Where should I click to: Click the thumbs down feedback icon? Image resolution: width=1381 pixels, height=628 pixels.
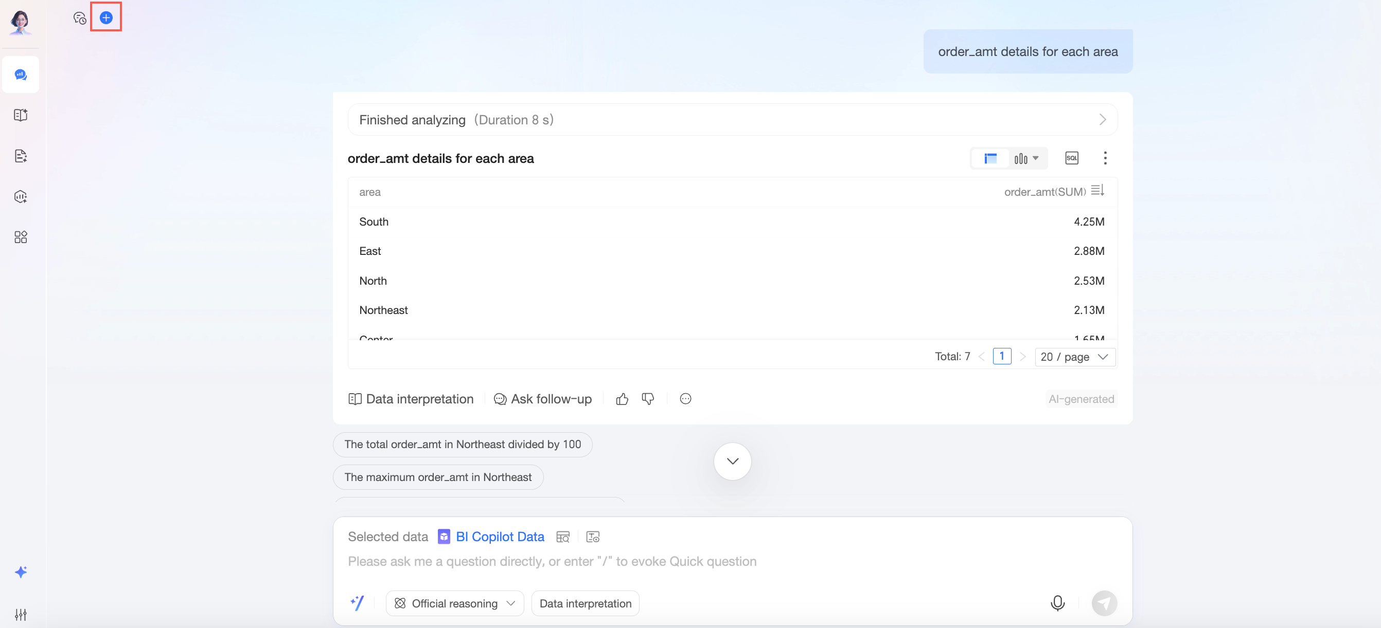[648, 399]
